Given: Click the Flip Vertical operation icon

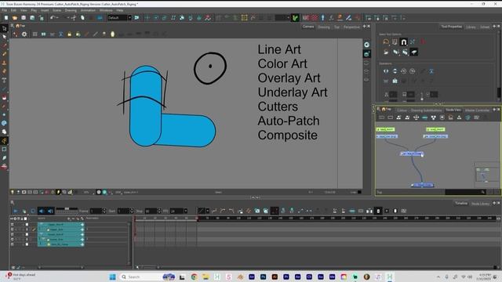Looking at the screenshot, I should click(x=395, y=71).
